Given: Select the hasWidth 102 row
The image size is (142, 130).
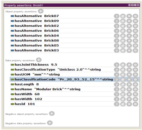Looking at the screenshot, I should (x=75, y=99).
